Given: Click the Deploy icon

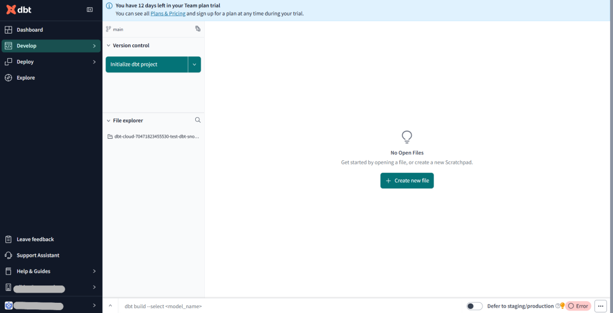Looking at the screenshot, I should coord(8,62).
